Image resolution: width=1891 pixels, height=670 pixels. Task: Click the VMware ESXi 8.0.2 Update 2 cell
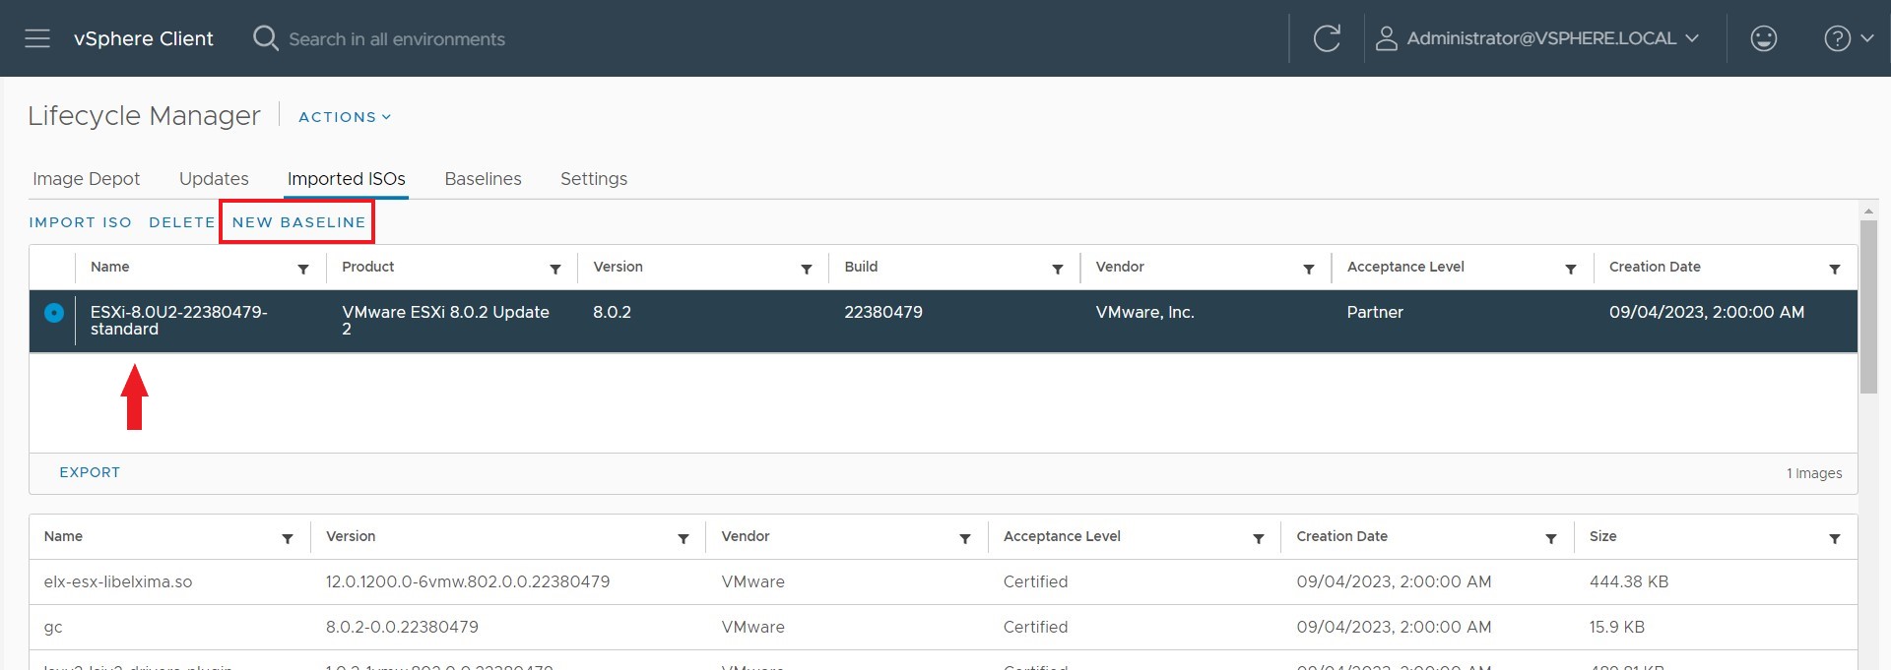(x=445, y=321)
